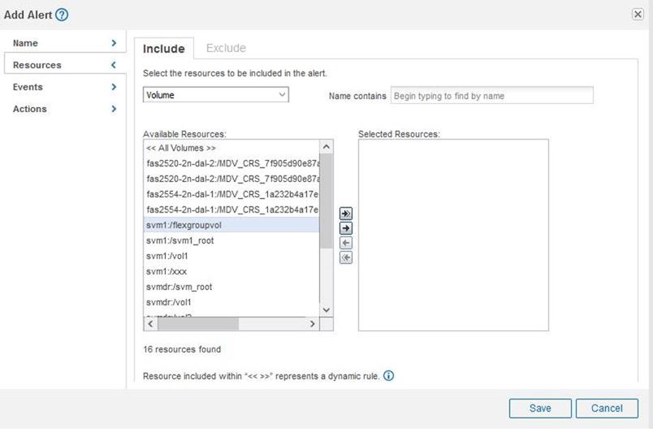653x432 pixels.
Task: Expand the Name section in sidebar
Action: [x=64, y=43]
